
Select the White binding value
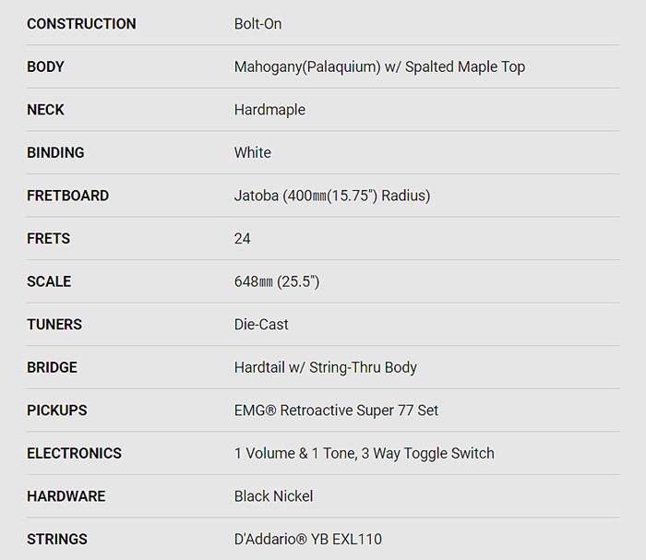(253, 153)
